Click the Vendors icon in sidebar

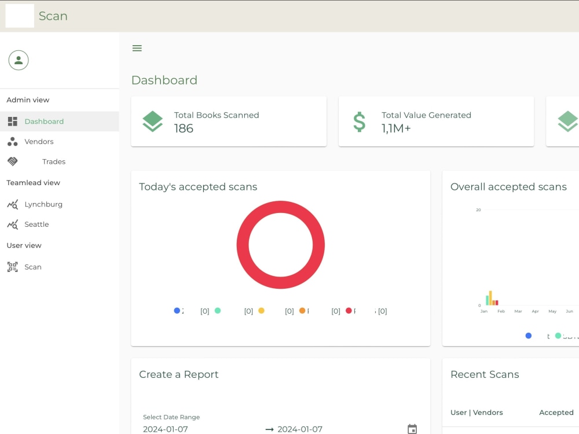click(x=13, y=142)
